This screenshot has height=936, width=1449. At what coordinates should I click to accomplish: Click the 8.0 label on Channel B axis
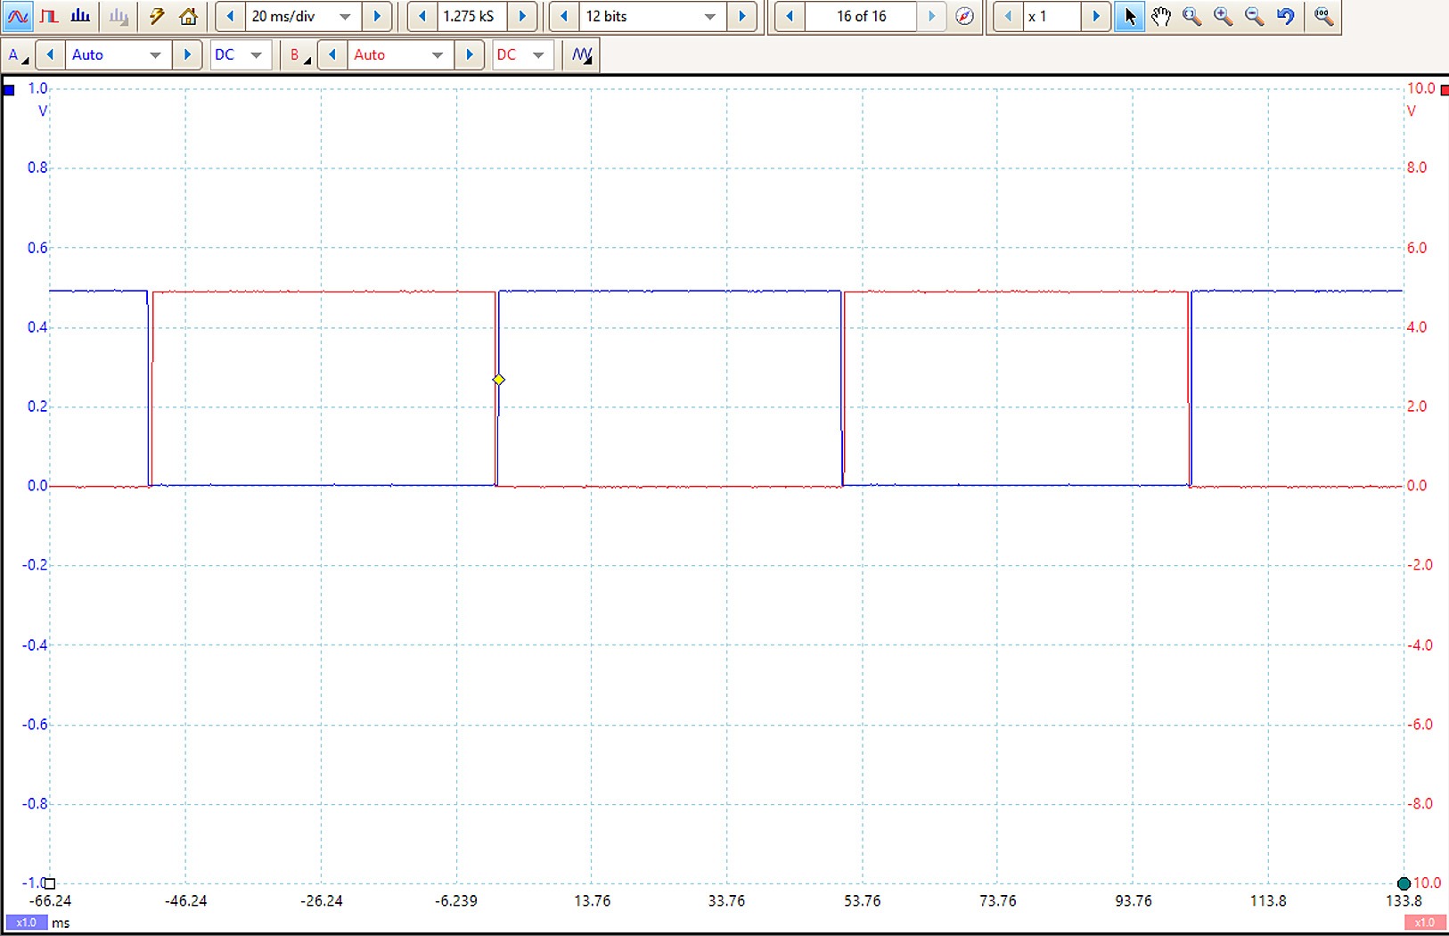pyautogui.click(x=1417, y=168)
